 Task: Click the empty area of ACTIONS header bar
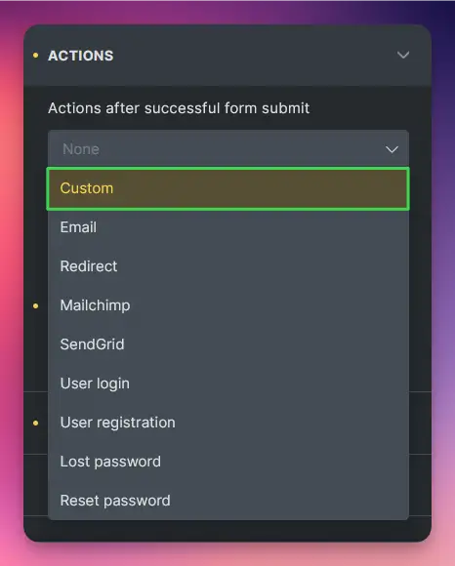[x=253, y=56]
